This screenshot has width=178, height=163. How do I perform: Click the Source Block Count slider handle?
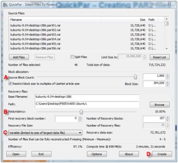(x=135, y=77)
